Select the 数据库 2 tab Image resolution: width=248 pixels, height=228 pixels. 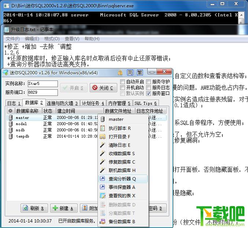click(34, 103)
